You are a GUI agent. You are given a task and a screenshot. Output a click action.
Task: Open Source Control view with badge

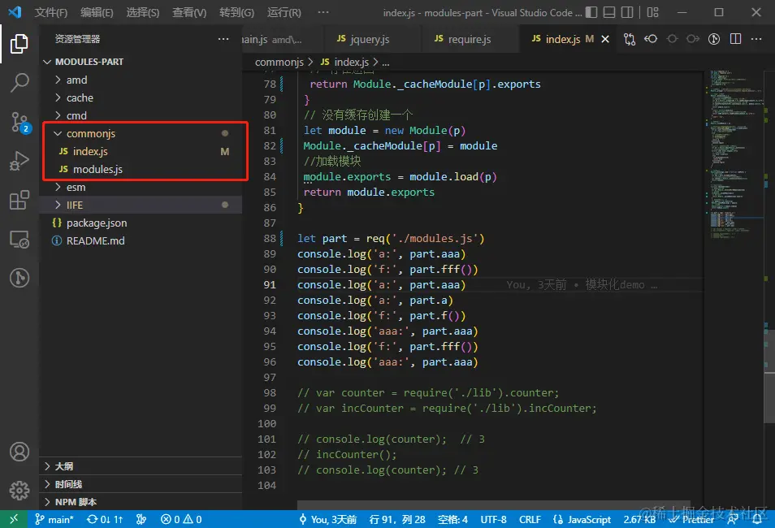pyautogui.click(x=19, y=122)
